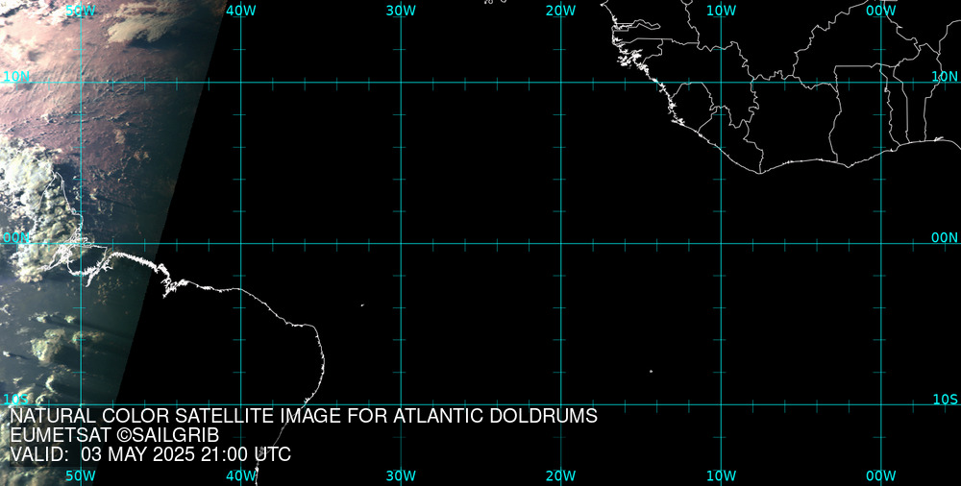Click the 10S latitude label on the left edge

click(x=16, y=400)
